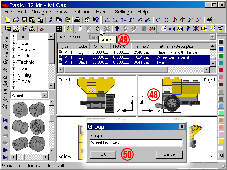Sort list by Color column header
Image resolution: width=227 pixels, height=170 pixels.
coord(83,46)
